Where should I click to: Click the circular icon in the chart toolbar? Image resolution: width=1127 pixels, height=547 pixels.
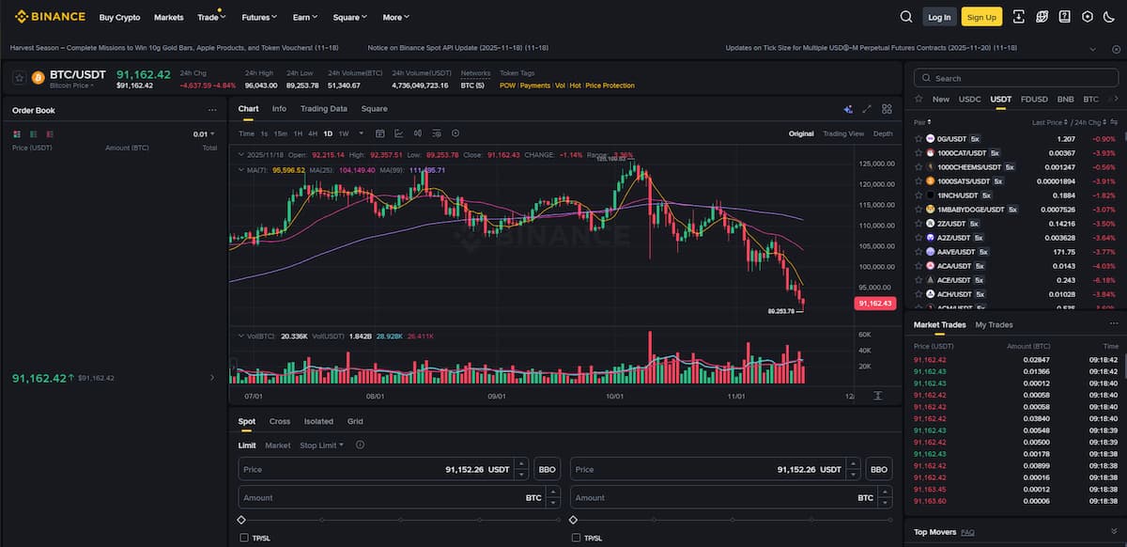[455, 133]
